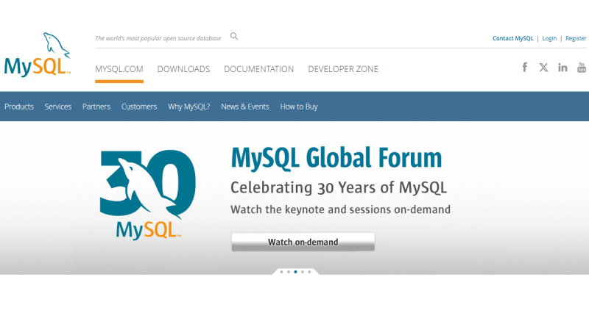Open the YouTube social icon
Screen dimensions: 589x327
[x=582, y=68]
